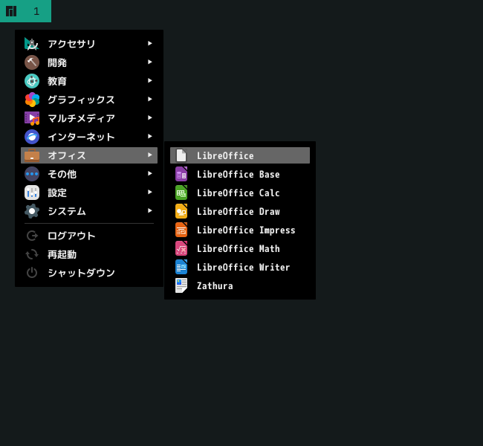Expand the 教育 submenu arrow
Viewport: 483px width, 446px height.
coord(149,80)
